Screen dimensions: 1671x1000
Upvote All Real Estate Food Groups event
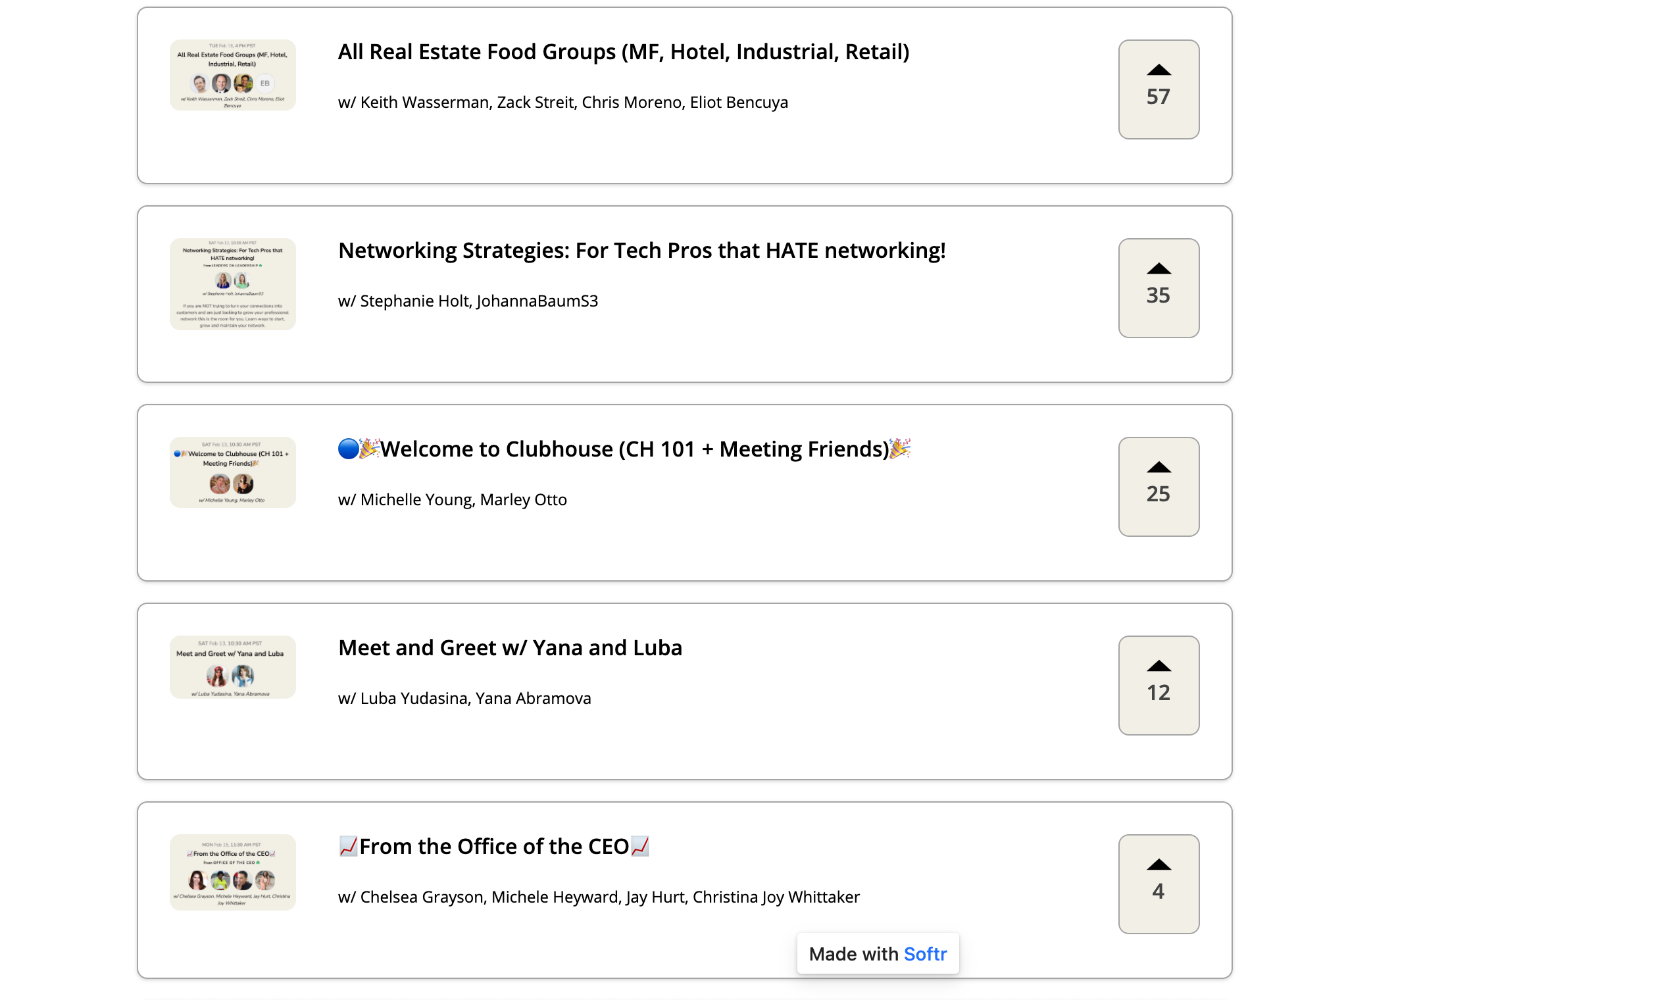coord(1159,71)
